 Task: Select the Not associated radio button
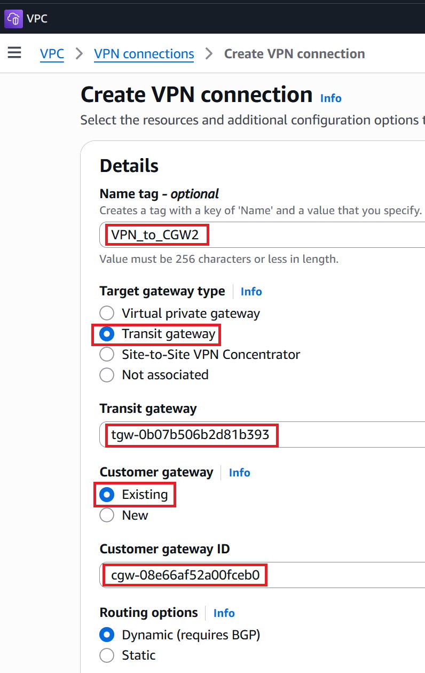point(107,375)
